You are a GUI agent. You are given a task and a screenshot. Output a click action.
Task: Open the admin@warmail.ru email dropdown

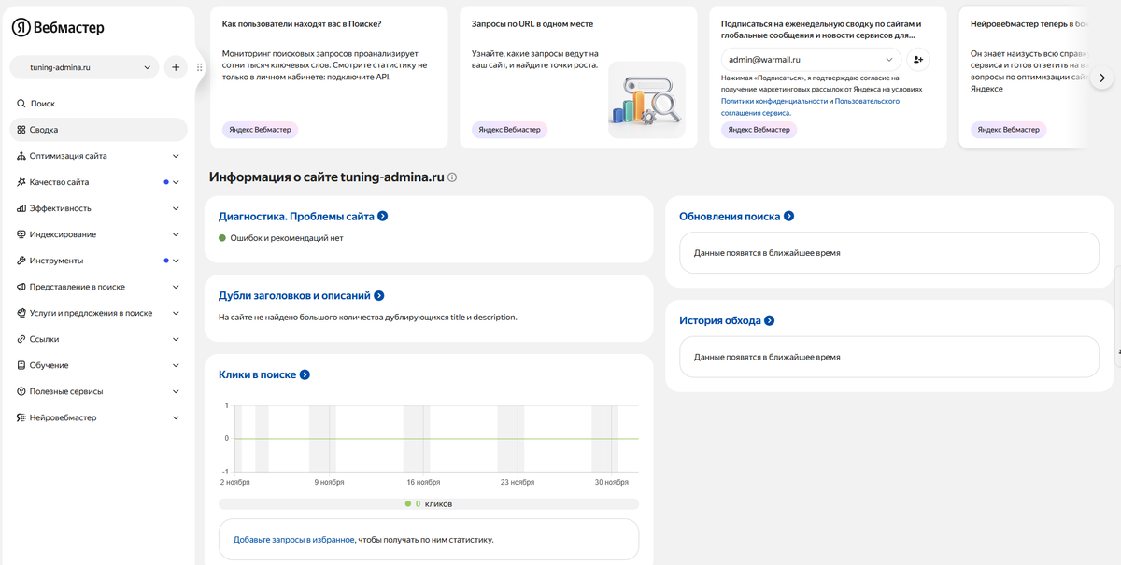(x=810, y=60)
